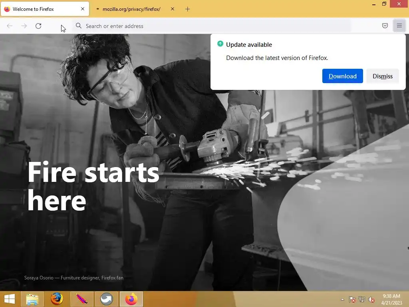Close the Firefox window

pos(399,4)
